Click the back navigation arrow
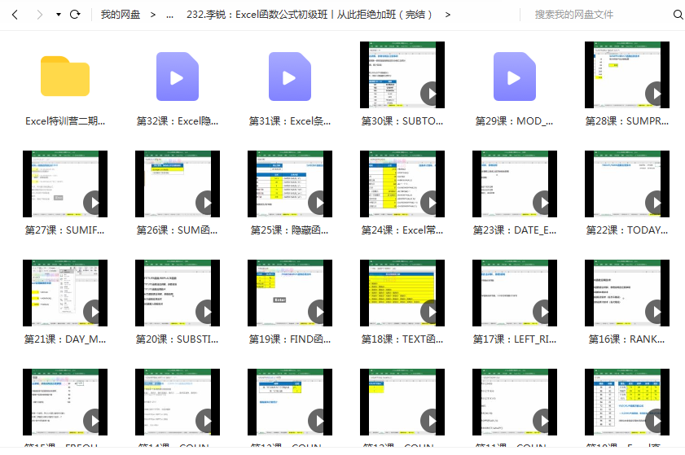 click(15, 15)
